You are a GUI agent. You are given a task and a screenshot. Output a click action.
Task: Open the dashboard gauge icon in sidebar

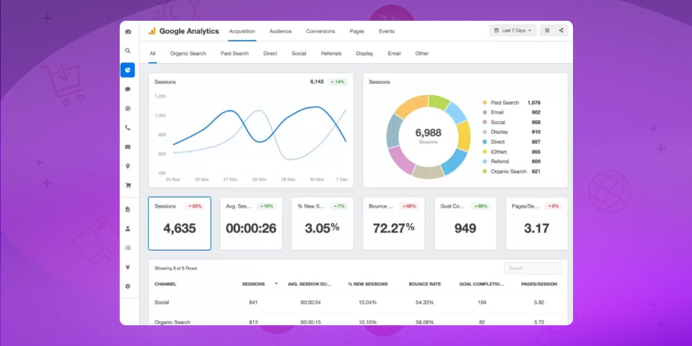point(128,31)
